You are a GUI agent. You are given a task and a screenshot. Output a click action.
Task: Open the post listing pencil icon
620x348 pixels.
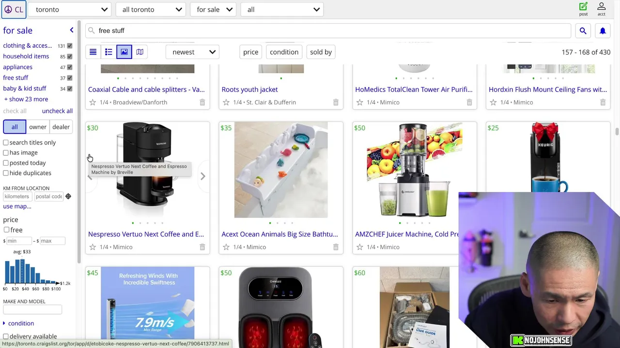(x=583, y=9)
